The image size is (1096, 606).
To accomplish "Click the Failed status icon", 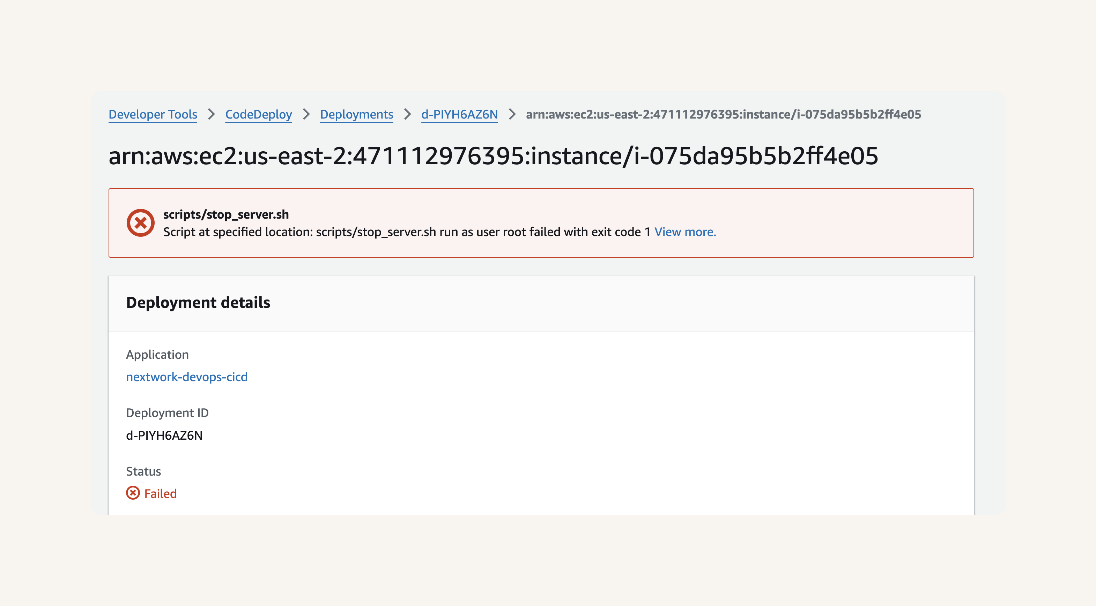I will [133, 493].
